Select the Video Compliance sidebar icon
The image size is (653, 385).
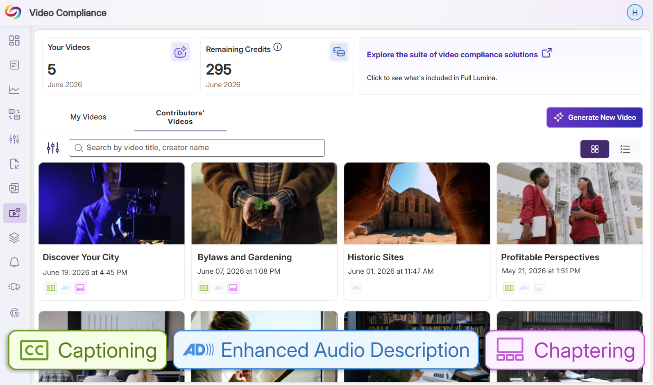(15, 213)
